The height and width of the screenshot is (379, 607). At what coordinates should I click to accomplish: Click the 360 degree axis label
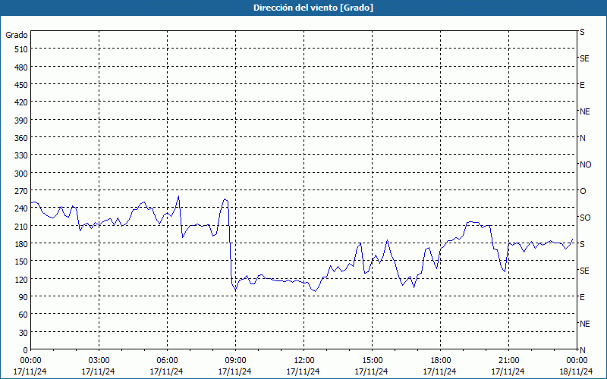click(x=21, y=138)
